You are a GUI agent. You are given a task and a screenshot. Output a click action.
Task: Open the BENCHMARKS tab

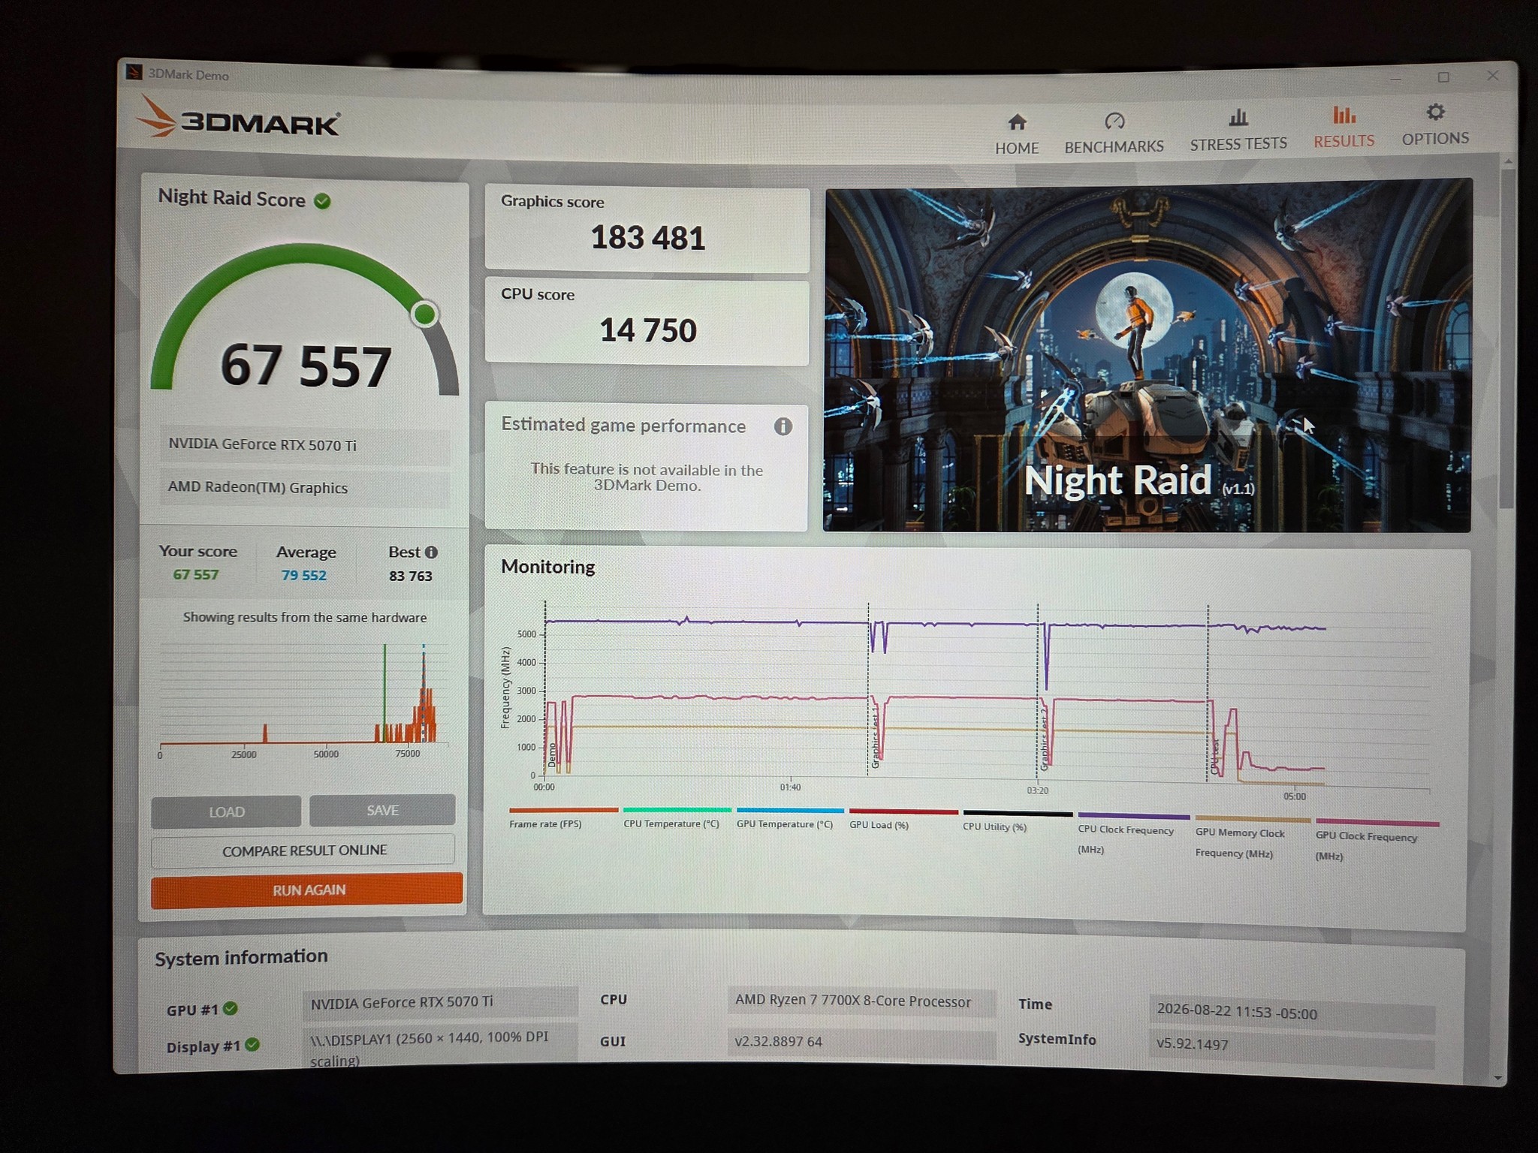[1114, 133]
